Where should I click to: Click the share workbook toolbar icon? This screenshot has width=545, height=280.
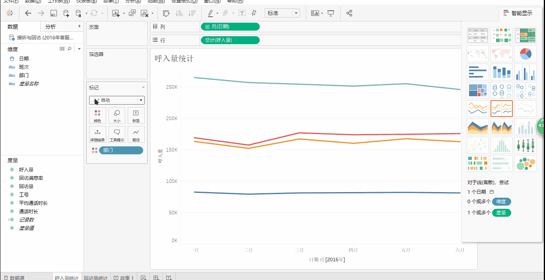point(349,13)
